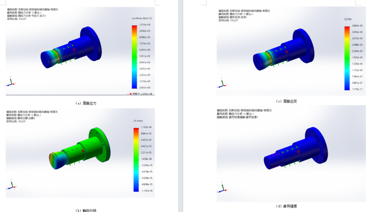Click the yield strength value "2.206e+08"
Image resolution: width=373 pixels, height=212 pixels.
click(x=147, y=94)
